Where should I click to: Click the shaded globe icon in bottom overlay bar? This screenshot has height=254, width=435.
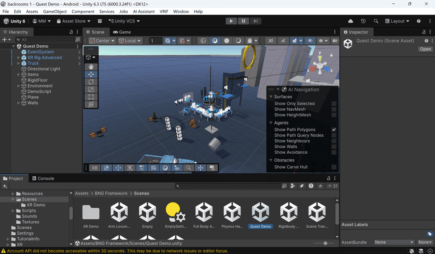tap(165, 168)
